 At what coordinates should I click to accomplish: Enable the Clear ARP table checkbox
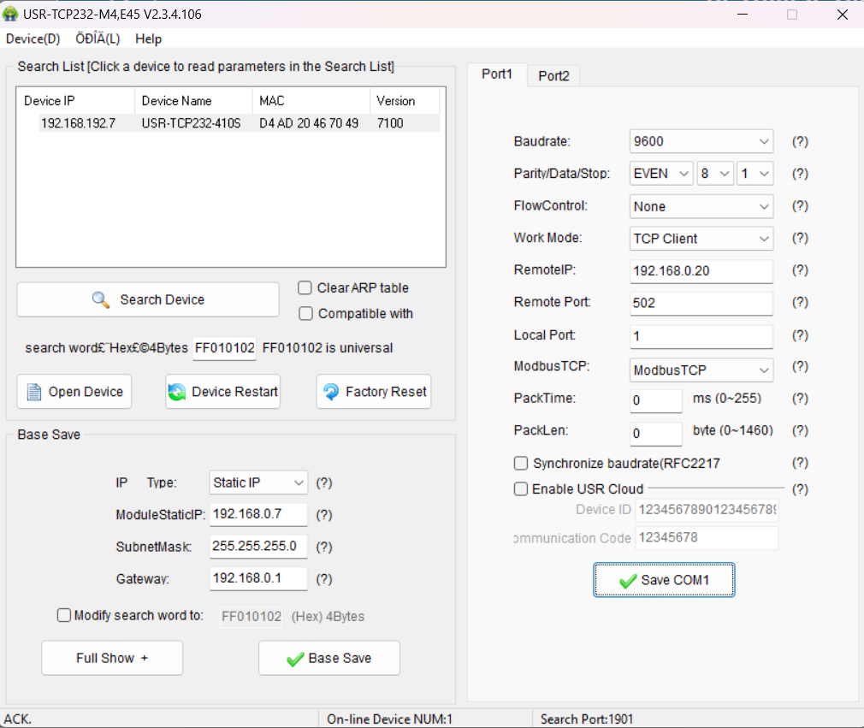[305, 288]
